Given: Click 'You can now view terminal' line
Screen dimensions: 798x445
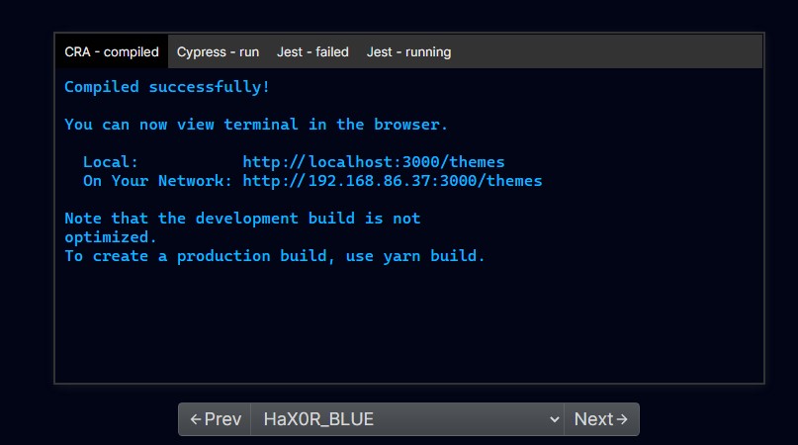Looking at the screenshot, I should [256, 125].
